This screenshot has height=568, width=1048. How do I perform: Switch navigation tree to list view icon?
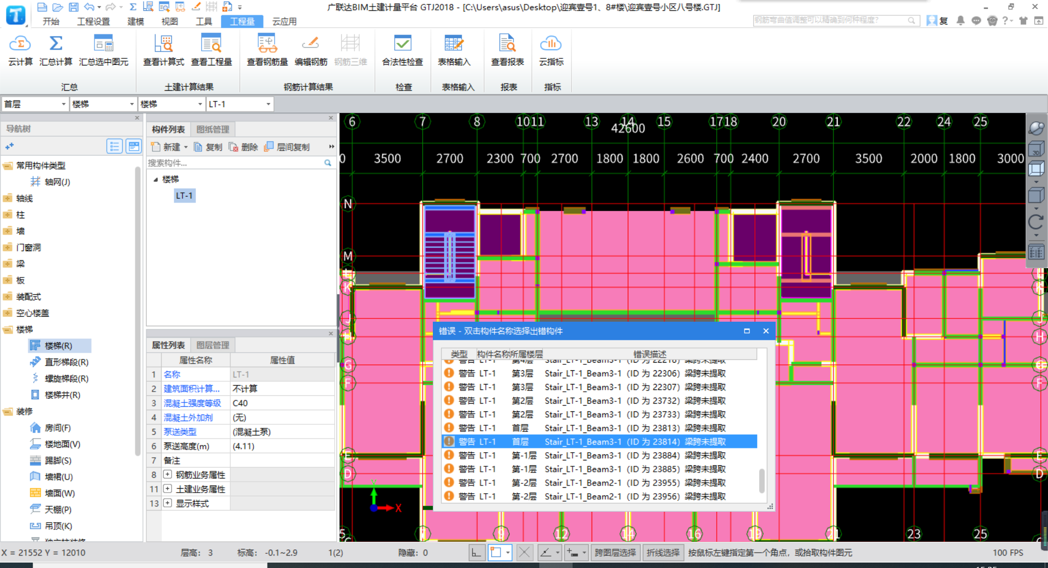(114, 146)
